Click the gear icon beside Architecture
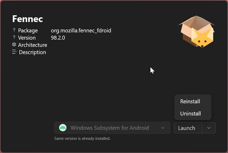 pyautogui.click(x=14, y=45)
